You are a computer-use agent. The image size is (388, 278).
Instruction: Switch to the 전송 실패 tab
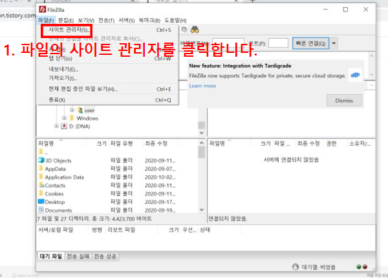pos(78,256)
